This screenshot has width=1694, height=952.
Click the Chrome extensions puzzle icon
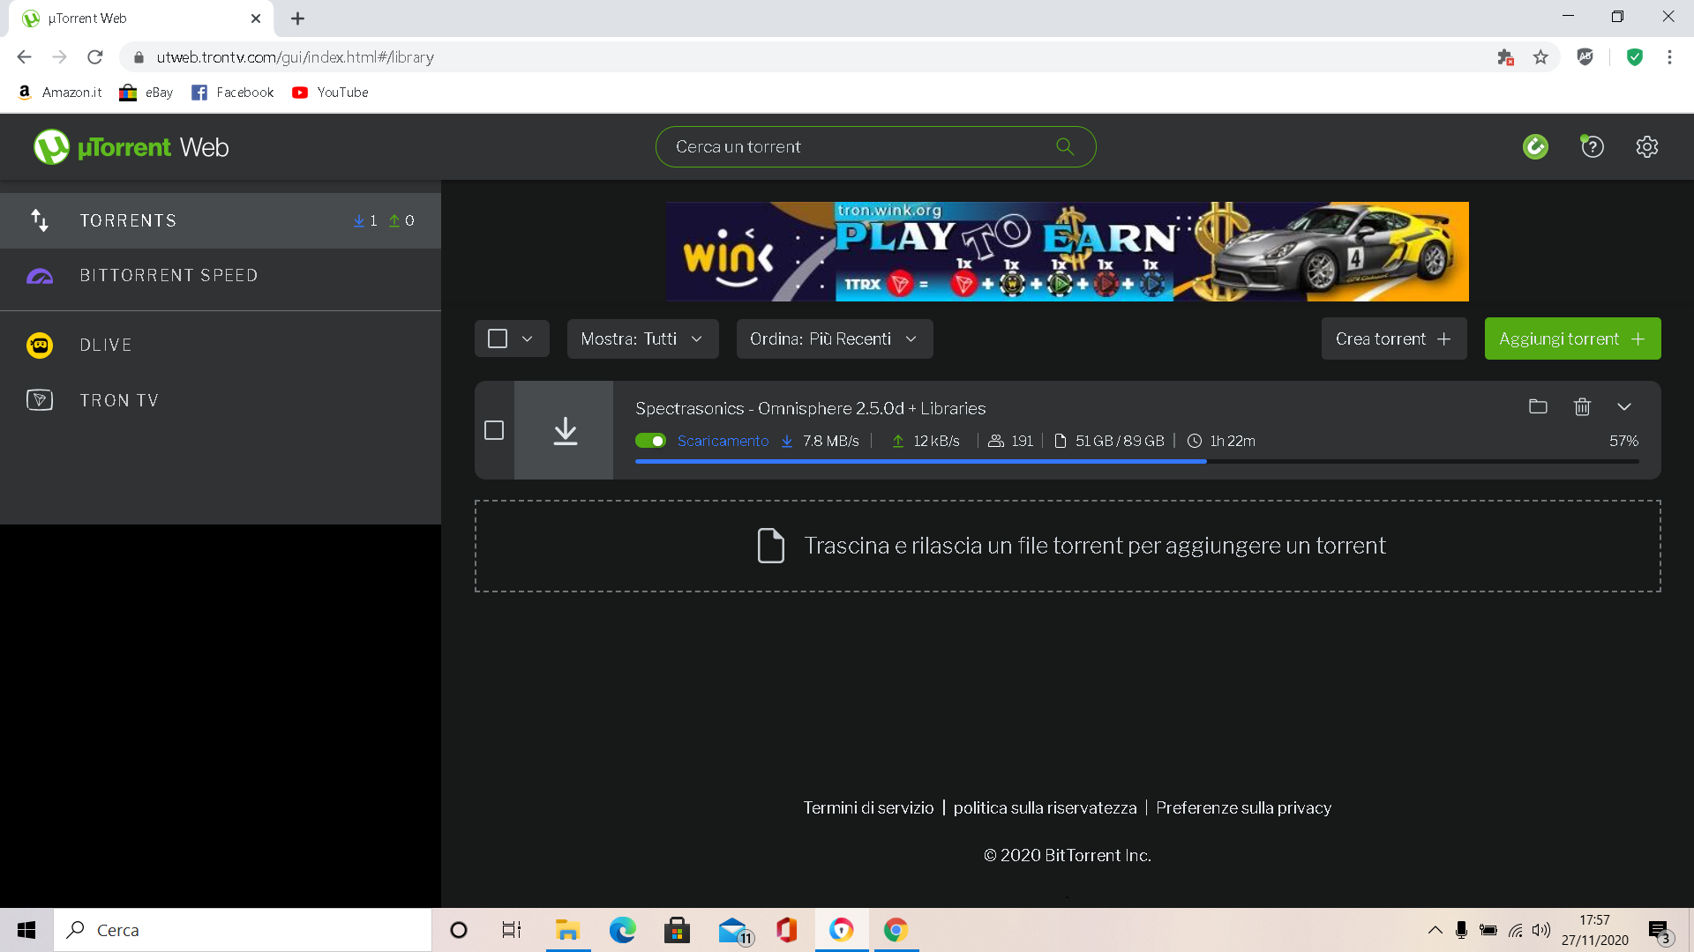[x=1505, y=57]
